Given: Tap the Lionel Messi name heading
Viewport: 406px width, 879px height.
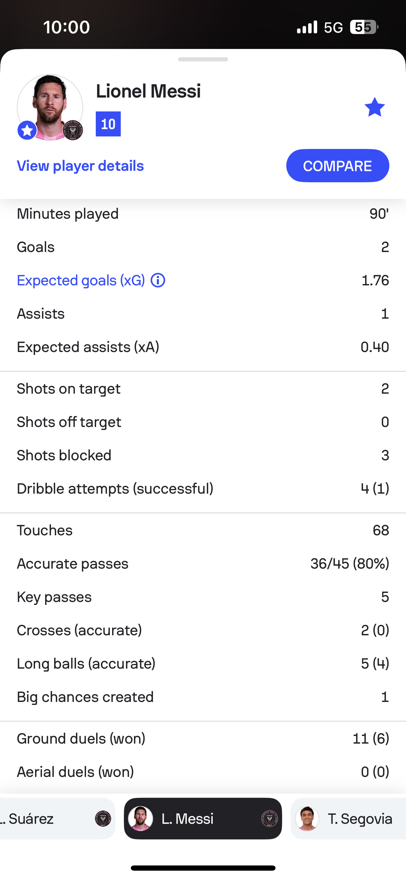Looking at the screenshot, I should tap(149, 91).
